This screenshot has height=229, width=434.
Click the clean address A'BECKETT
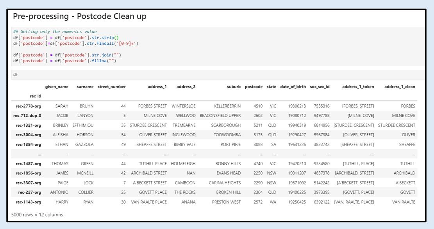[405, 183]
